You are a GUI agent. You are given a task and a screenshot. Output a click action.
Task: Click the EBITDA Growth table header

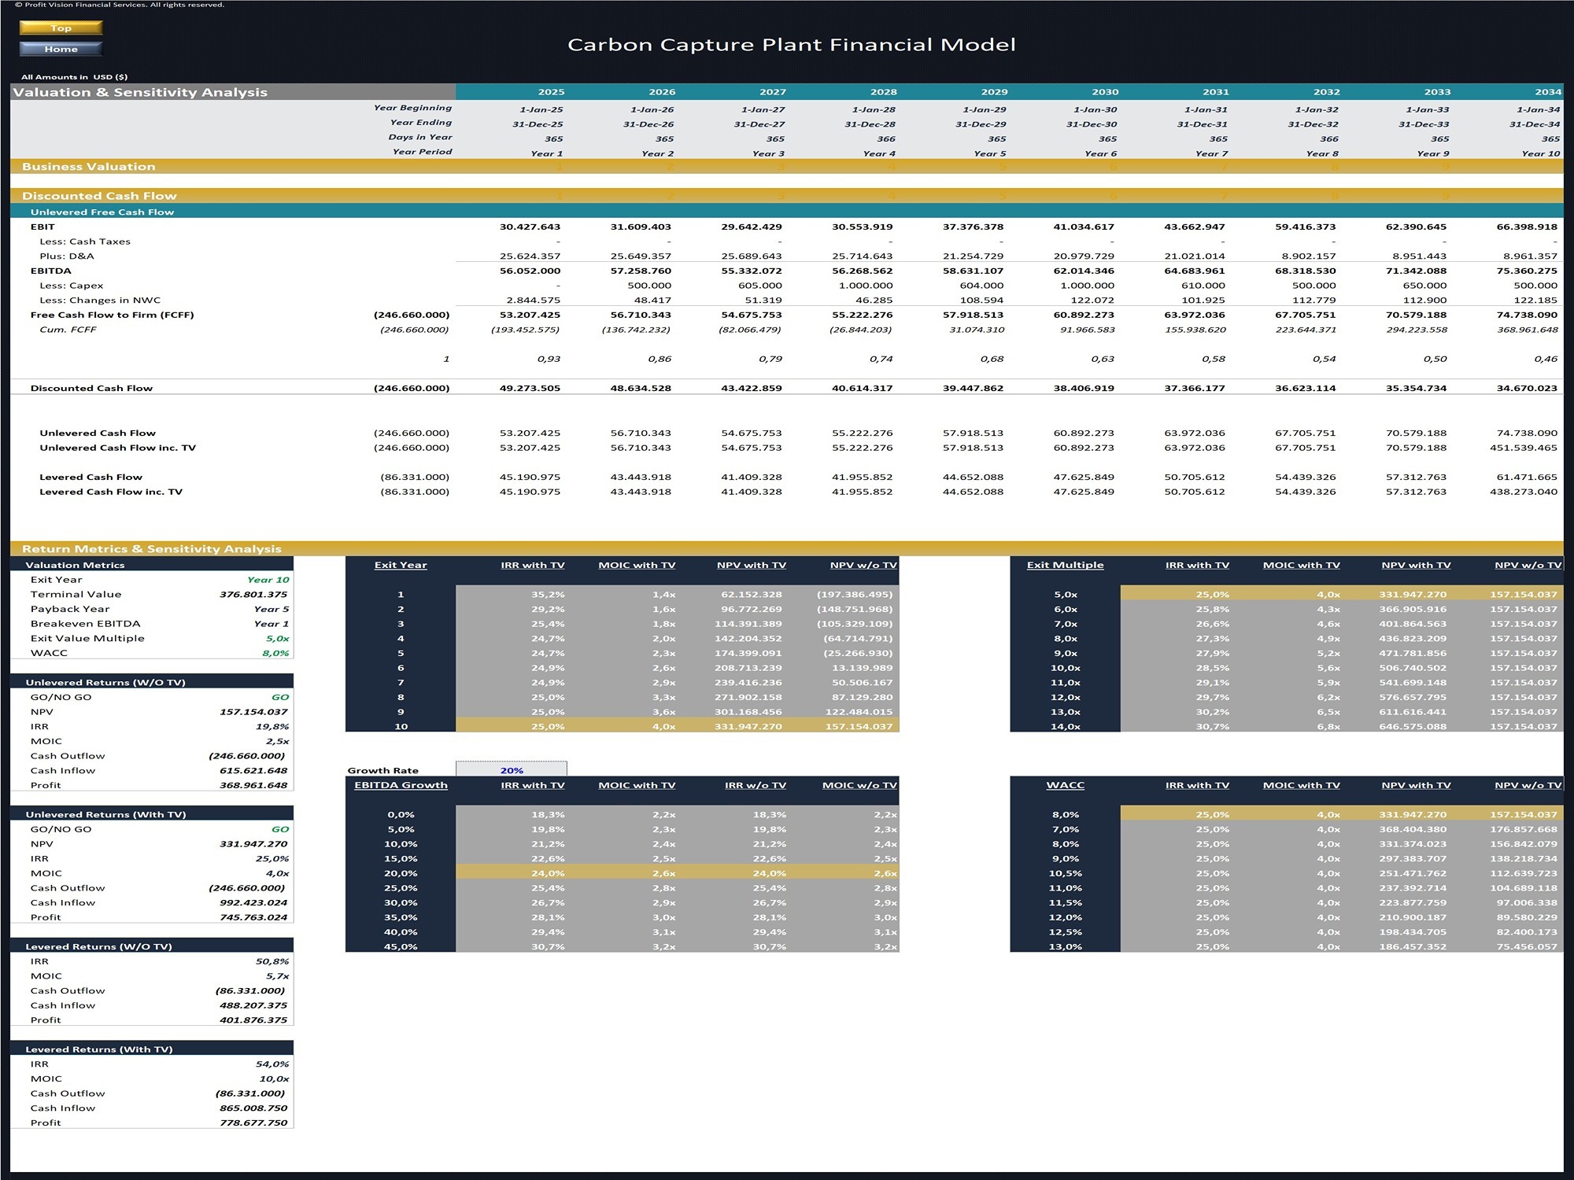(x=401, y=785)
